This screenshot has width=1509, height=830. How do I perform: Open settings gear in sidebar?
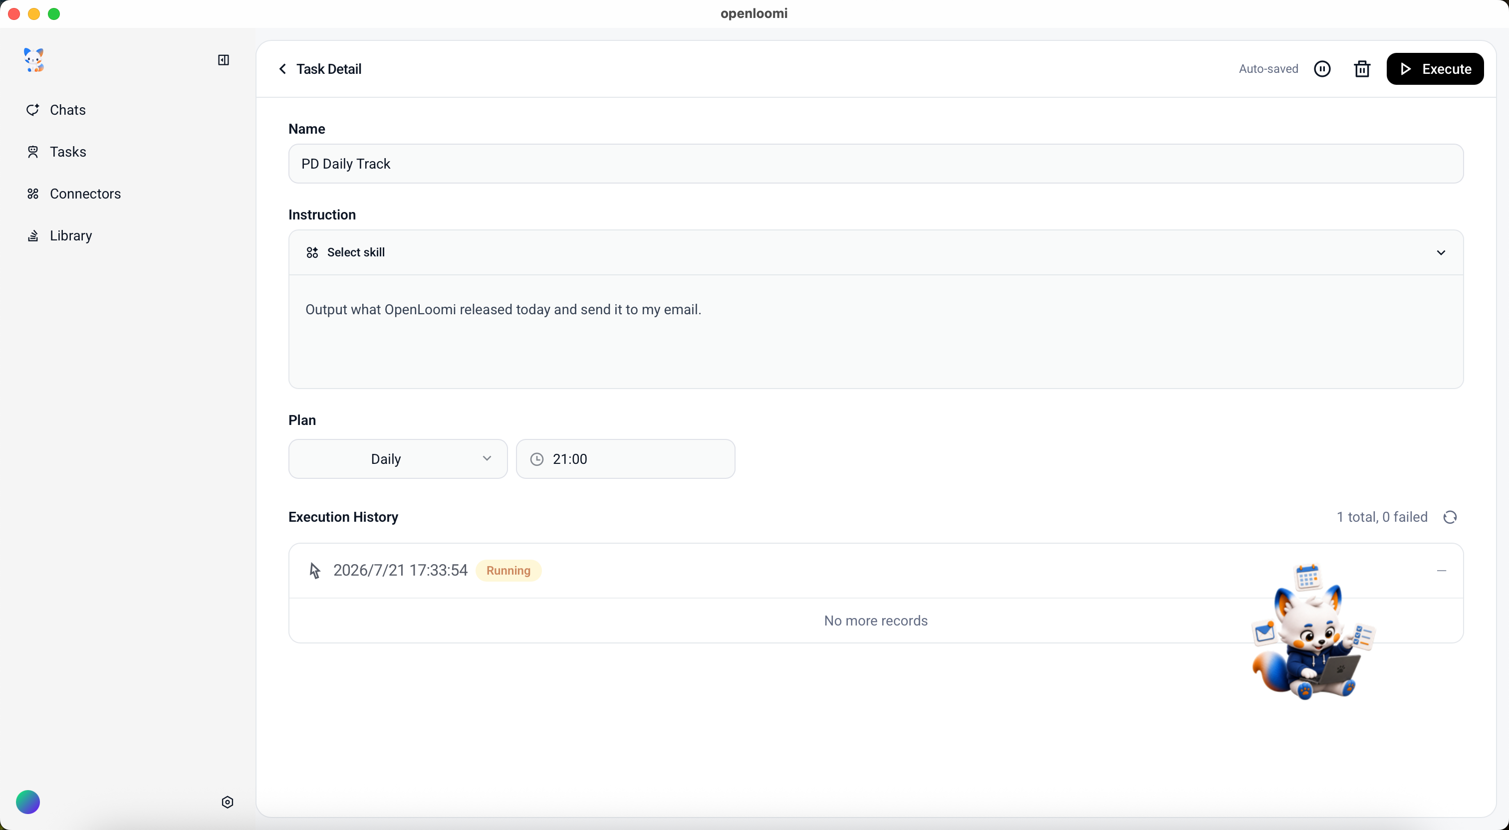pyautogui.click(x=228, y=802)
